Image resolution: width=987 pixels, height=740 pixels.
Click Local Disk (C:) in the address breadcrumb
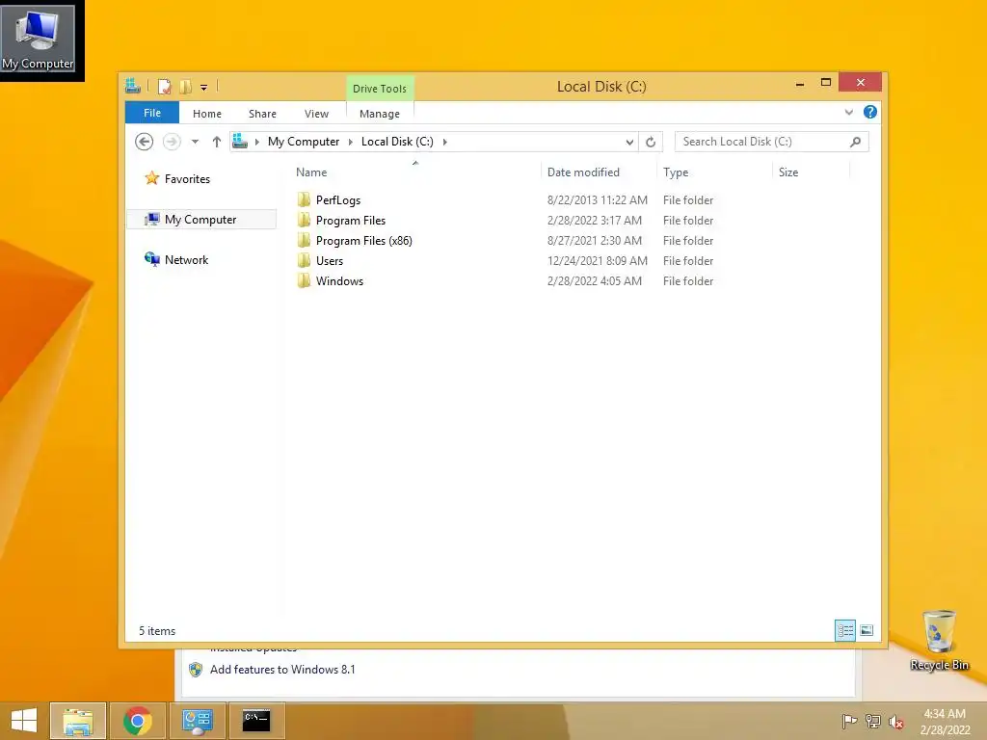pyautogui.click(x=397, y=142)
